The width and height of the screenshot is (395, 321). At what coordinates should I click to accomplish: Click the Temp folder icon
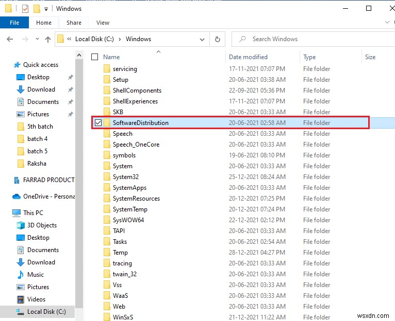click(x=107, y=253)
